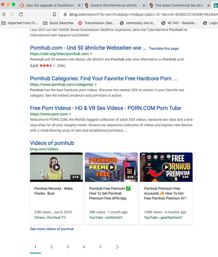Open the AC PAY Reseller bookmark

coord(179,23)
